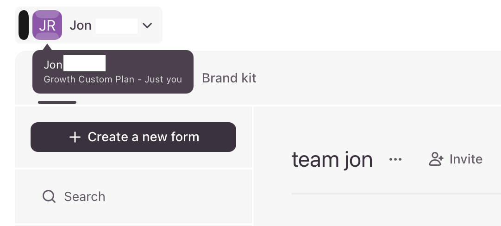Image resolution: width=501 pixels, height=226 pixels.
Task: Click the purple JR avatar icon
Action: point(47,25)
